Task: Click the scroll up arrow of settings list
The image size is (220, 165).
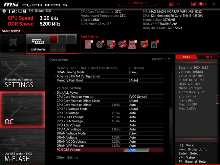Action: pyautogui.click(x=171, y=69)
